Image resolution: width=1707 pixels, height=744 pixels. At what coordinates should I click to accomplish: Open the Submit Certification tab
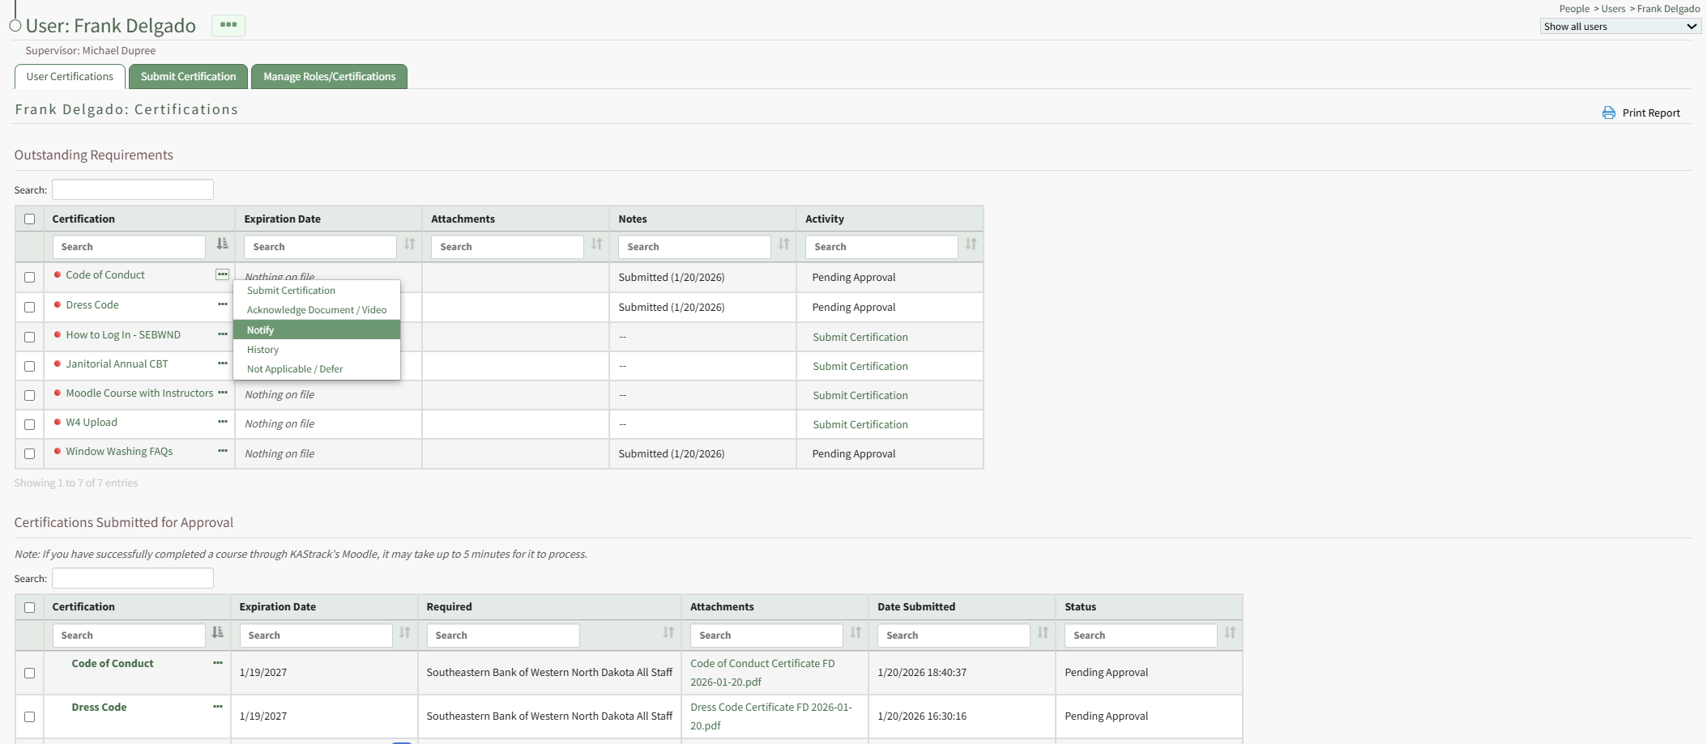pos(188,77)
